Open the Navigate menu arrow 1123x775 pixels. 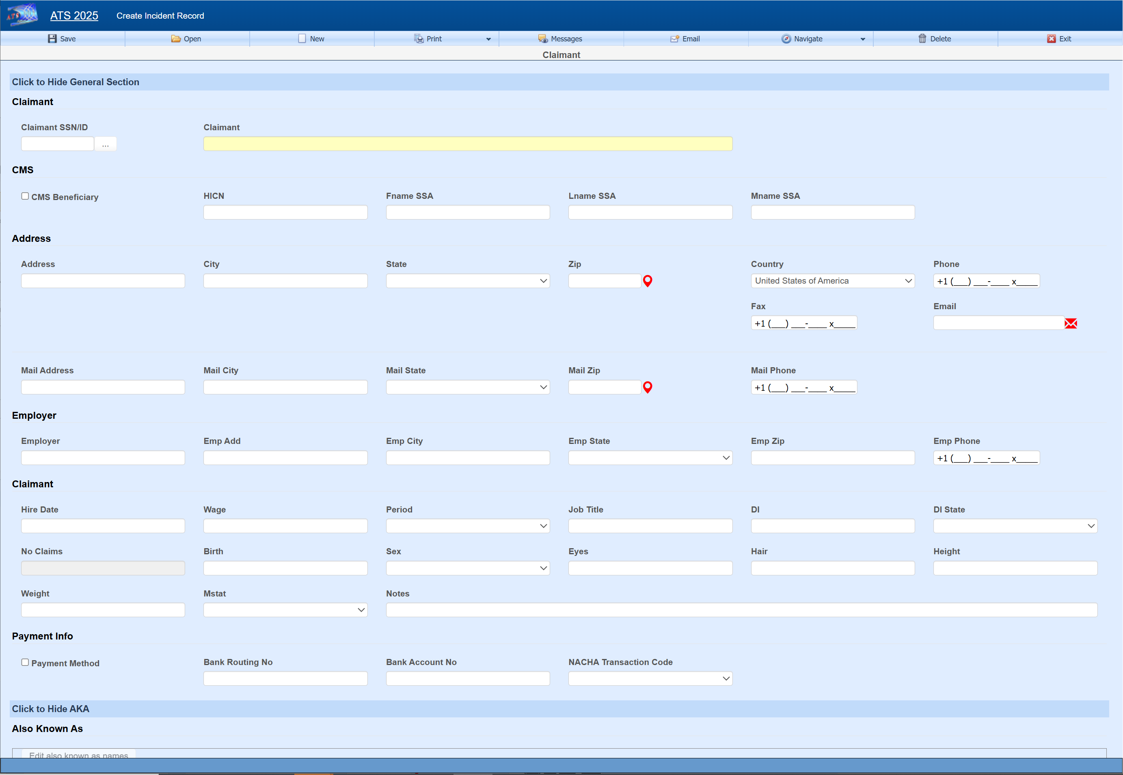(x=862, y=39)
